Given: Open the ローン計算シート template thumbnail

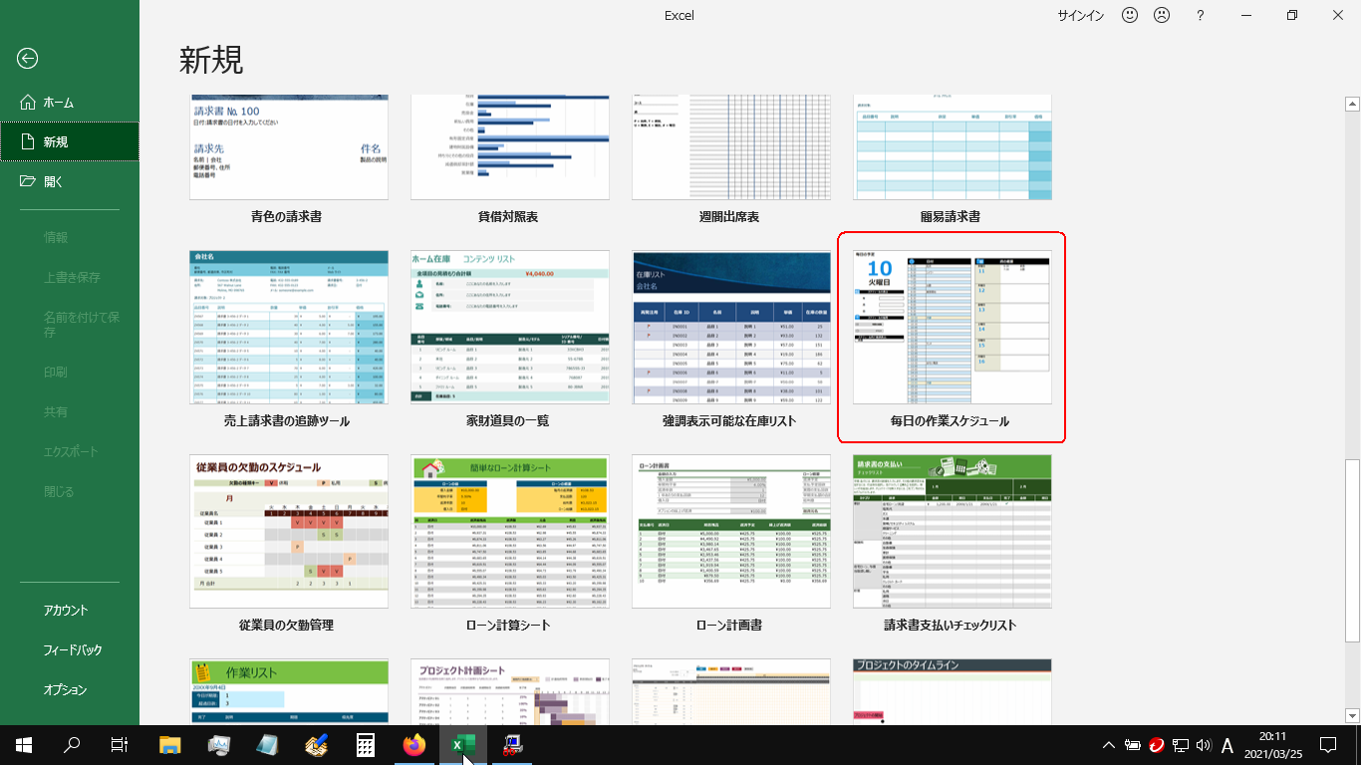Looking at the screenshot, I should [x=510, y=532].
